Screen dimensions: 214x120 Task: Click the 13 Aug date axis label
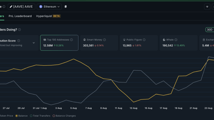coord(134,108)
